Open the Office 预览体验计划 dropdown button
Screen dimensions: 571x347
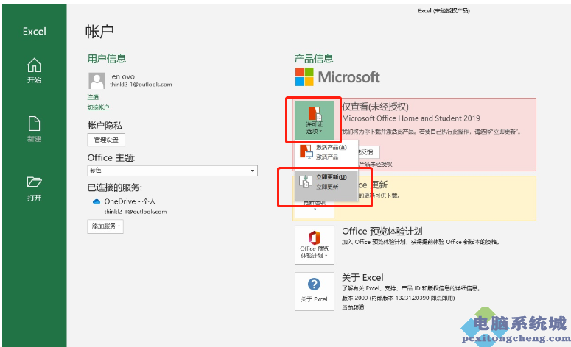point(315,245)
